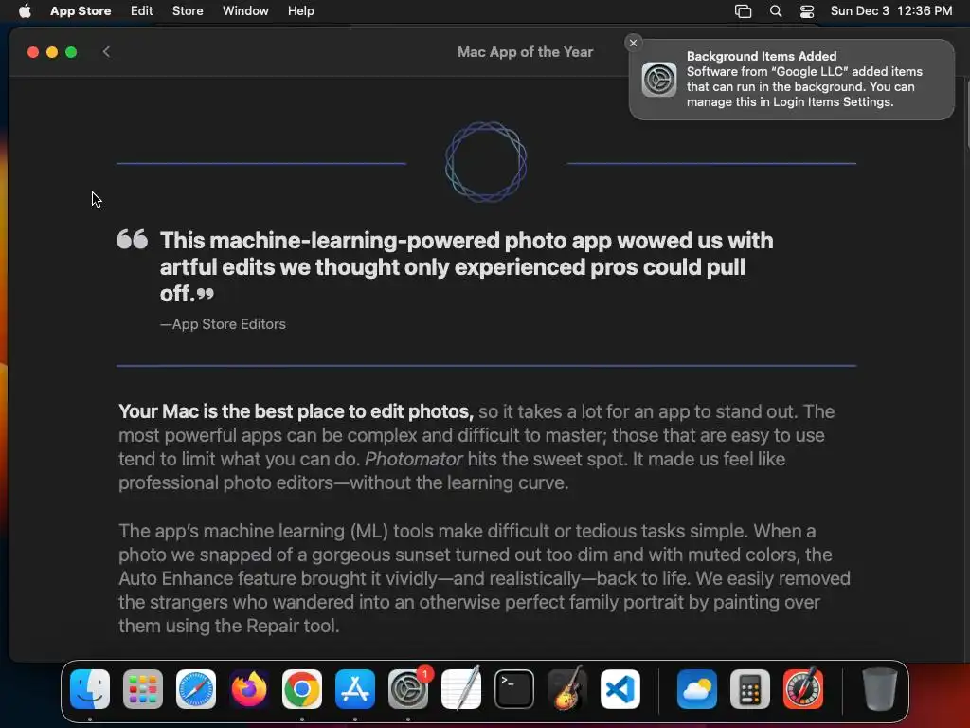Open Finder from the Dock
The height and width of the screenshot is (728, 970).
click(90, 689)
